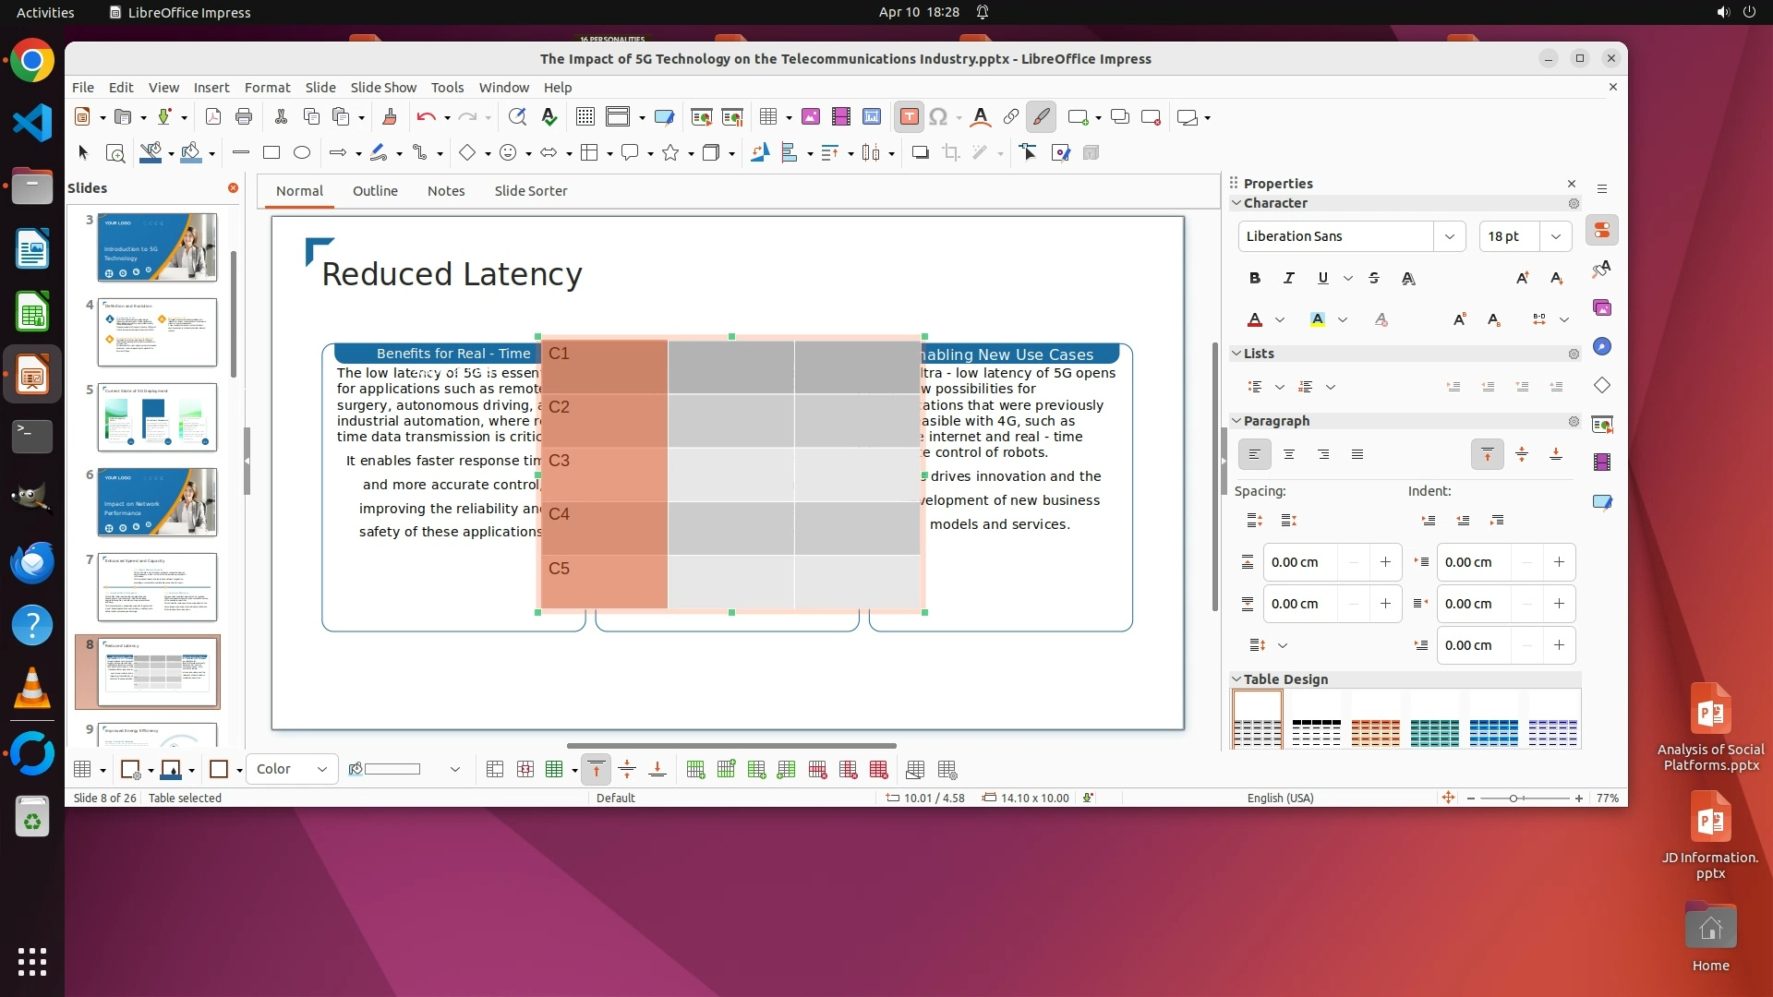Increase above paragraph spacing with plus button

pos(1385,562)
